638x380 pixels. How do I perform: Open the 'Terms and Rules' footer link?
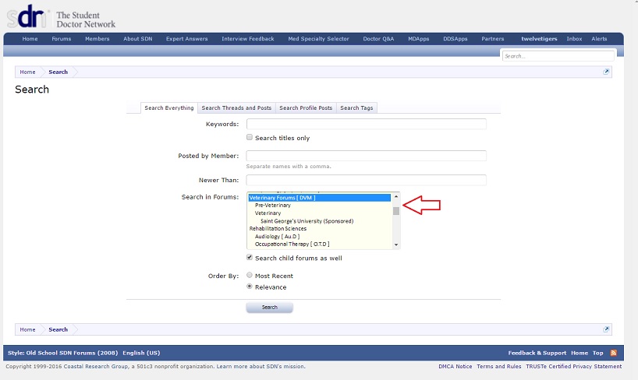499,366
